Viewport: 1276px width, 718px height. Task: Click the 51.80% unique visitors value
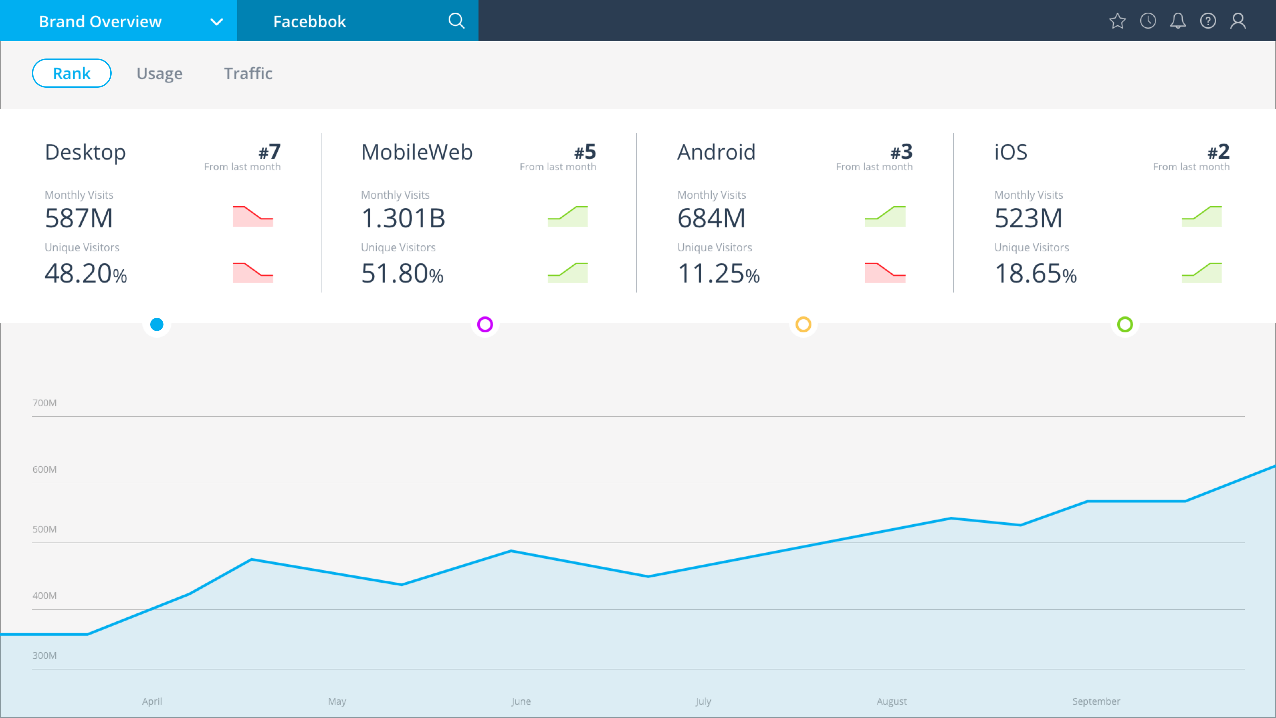point(402,274)
